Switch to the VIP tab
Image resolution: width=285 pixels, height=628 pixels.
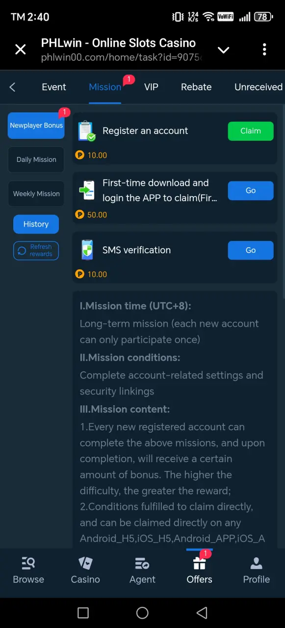pyautogui.click(x=151, y=87)
